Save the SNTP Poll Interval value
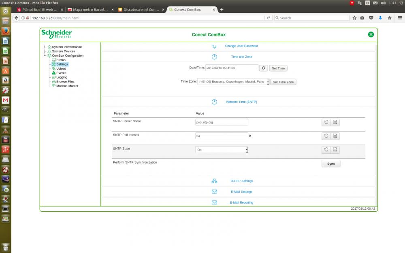The height and width of the screenshot is (253, 405). click(335, 136)
